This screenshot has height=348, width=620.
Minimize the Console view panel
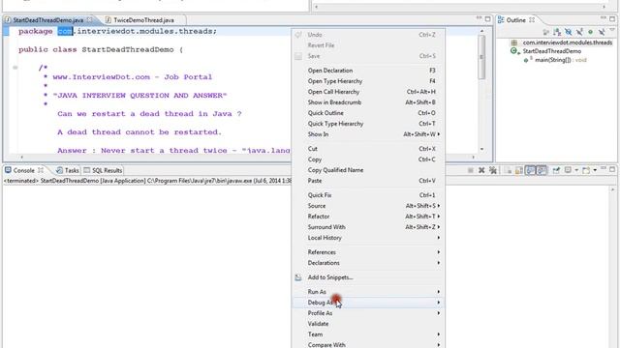click(x=604, y=168)
